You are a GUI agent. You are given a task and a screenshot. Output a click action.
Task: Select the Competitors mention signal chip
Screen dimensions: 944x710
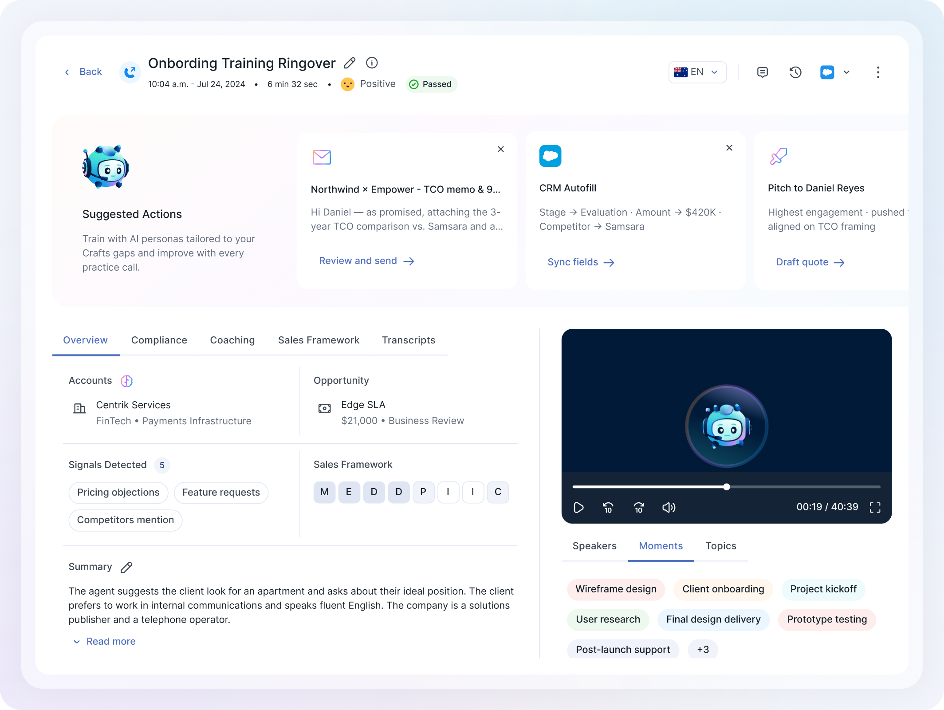(x=126, y=520)
